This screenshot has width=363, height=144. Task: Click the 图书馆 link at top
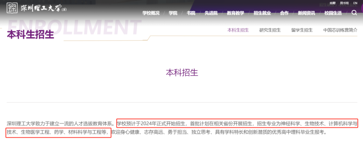[344, 3]
